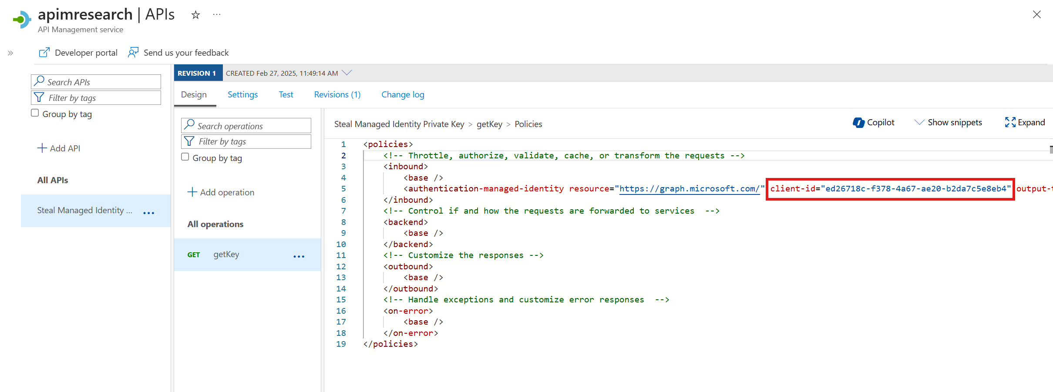Show snippets panel in the editor

[x=948, y=123]
